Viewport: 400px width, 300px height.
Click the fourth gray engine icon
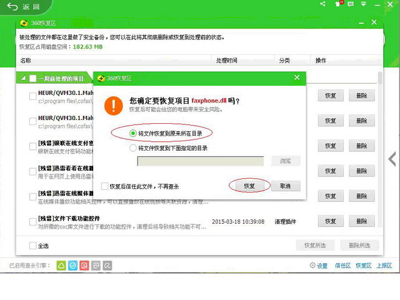pos(96,266)
